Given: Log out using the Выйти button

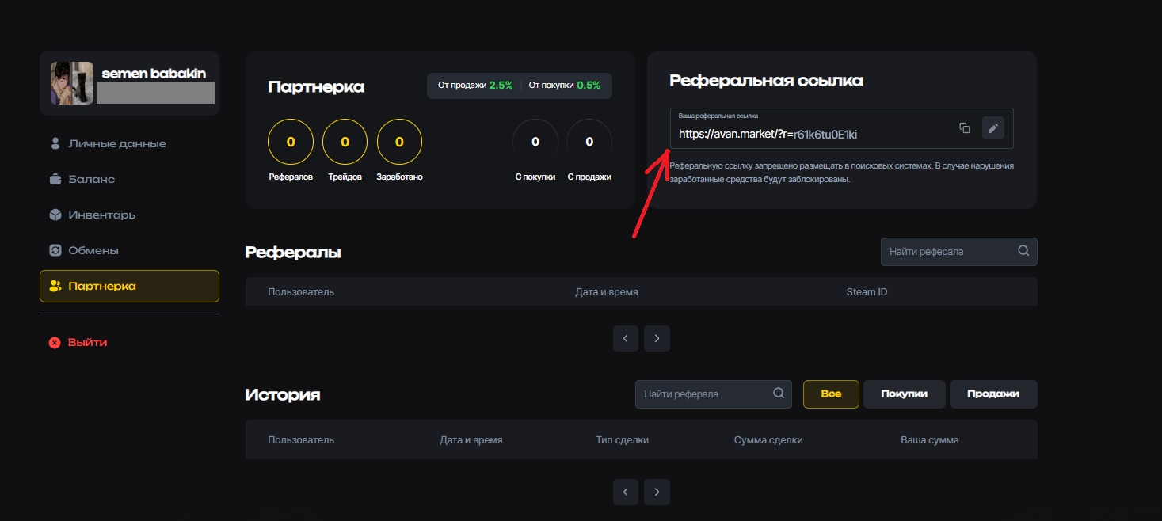Looking at the screenshot, I should coord(87,343).
